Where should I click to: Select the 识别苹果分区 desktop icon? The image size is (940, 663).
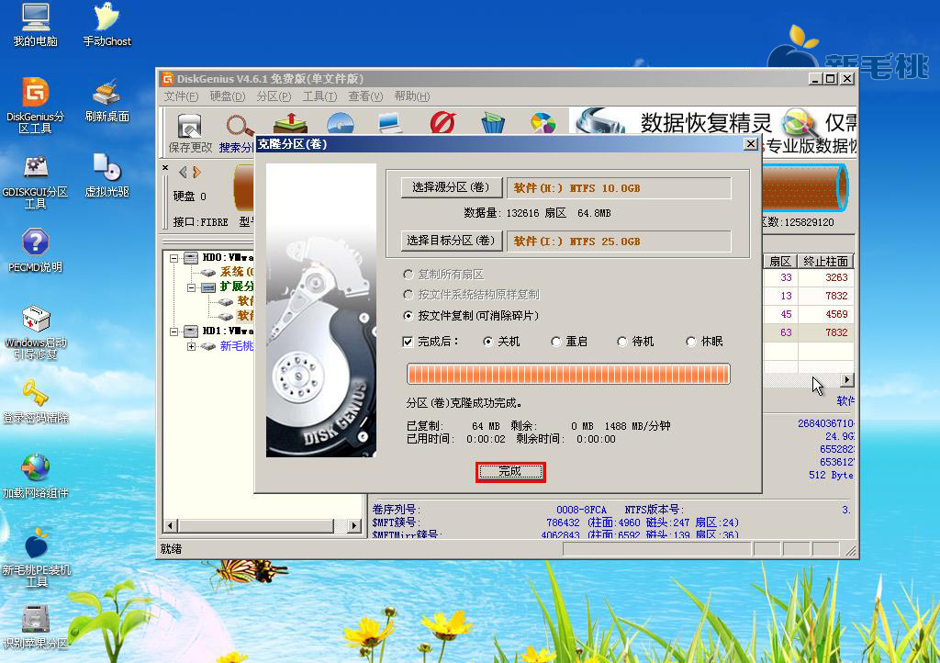(36, 627)
